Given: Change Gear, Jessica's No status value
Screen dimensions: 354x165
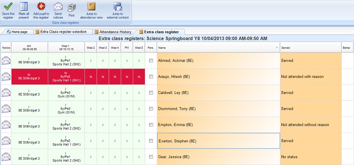Looking at the screenshot, I should pos(311,157).
